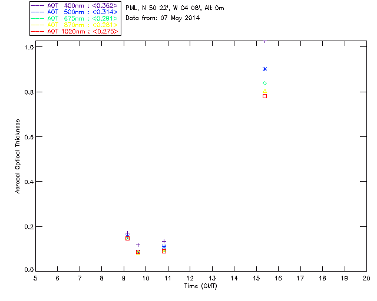Viewport: 377px width, 301px height.
Task: Click the AOT 870nm <0.281> legend entry
Action: coord(74,25)
